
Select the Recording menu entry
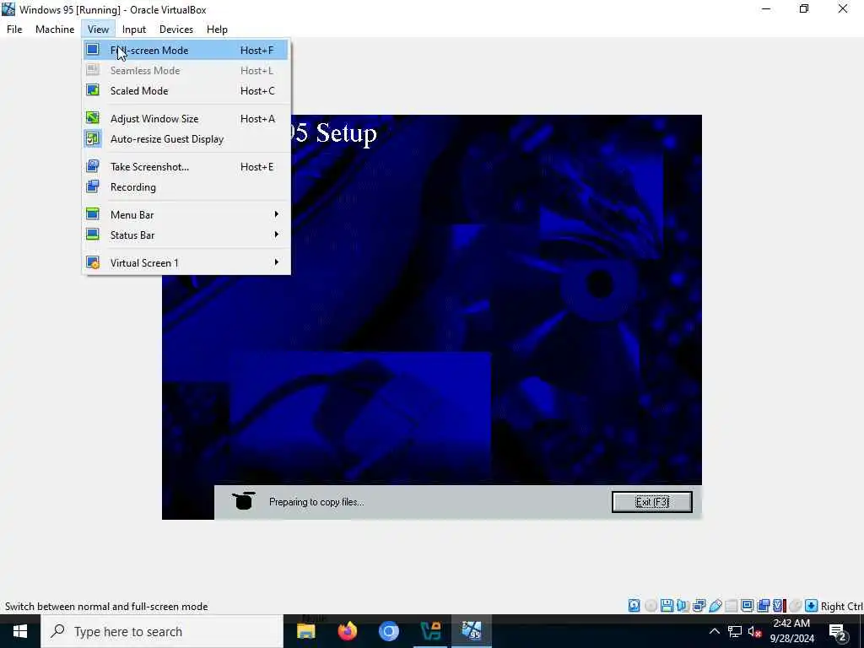[x=186, y=186]
